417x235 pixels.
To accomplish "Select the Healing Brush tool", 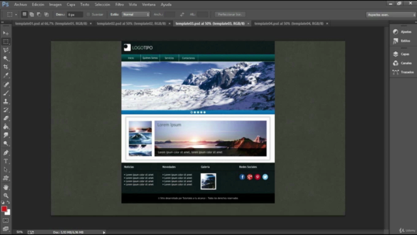I will [6, 85].
